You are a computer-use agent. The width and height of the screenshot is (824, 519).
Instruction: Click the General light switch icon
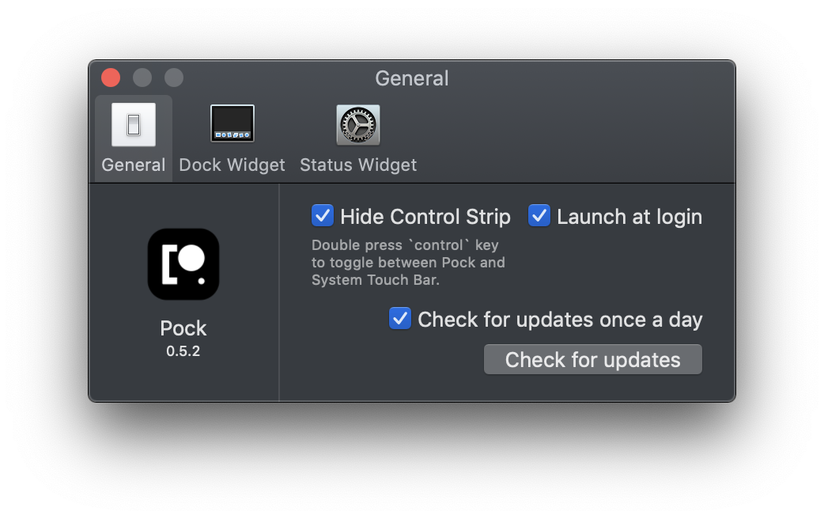coord(134,125)
